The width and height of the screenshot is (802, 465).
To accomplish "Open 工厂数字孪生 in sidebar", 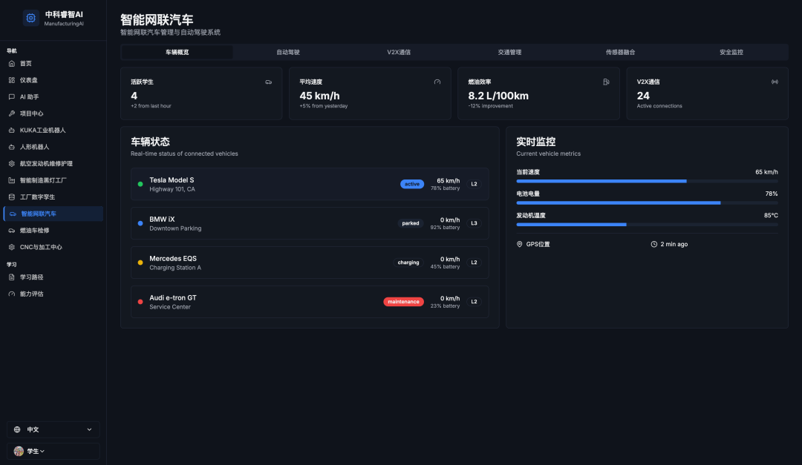I will coord(37,197).
